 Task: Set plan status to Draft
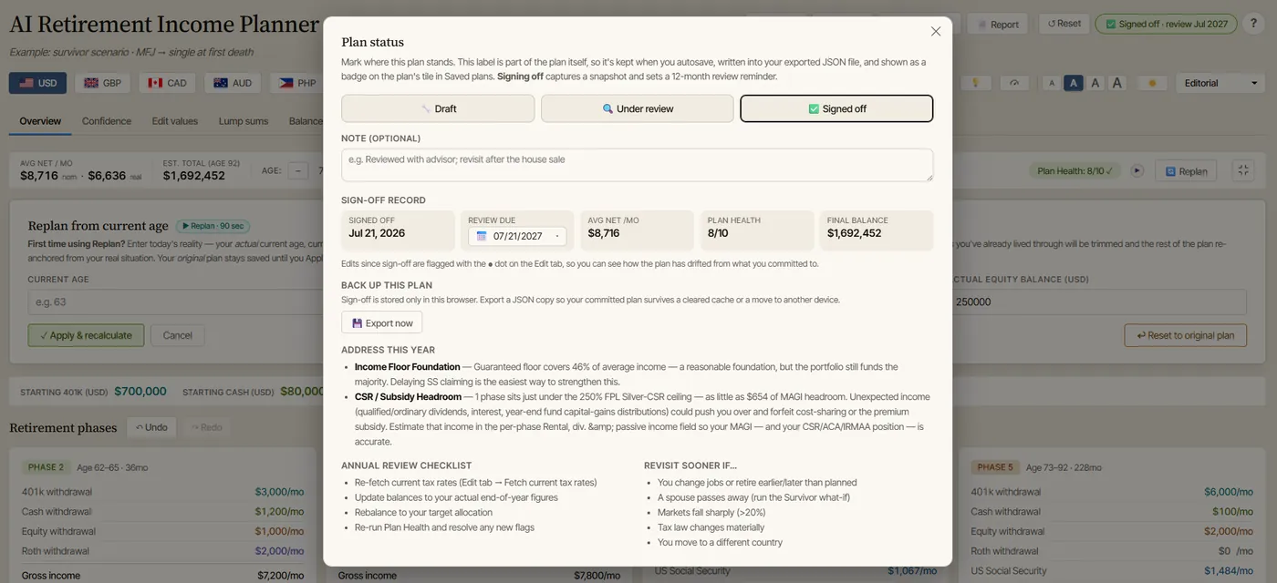coord(438,108)
